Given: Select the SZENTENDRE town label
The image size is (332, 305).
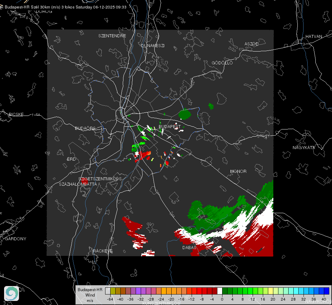Looking at the screenshot, I should (x=112, y=36).
